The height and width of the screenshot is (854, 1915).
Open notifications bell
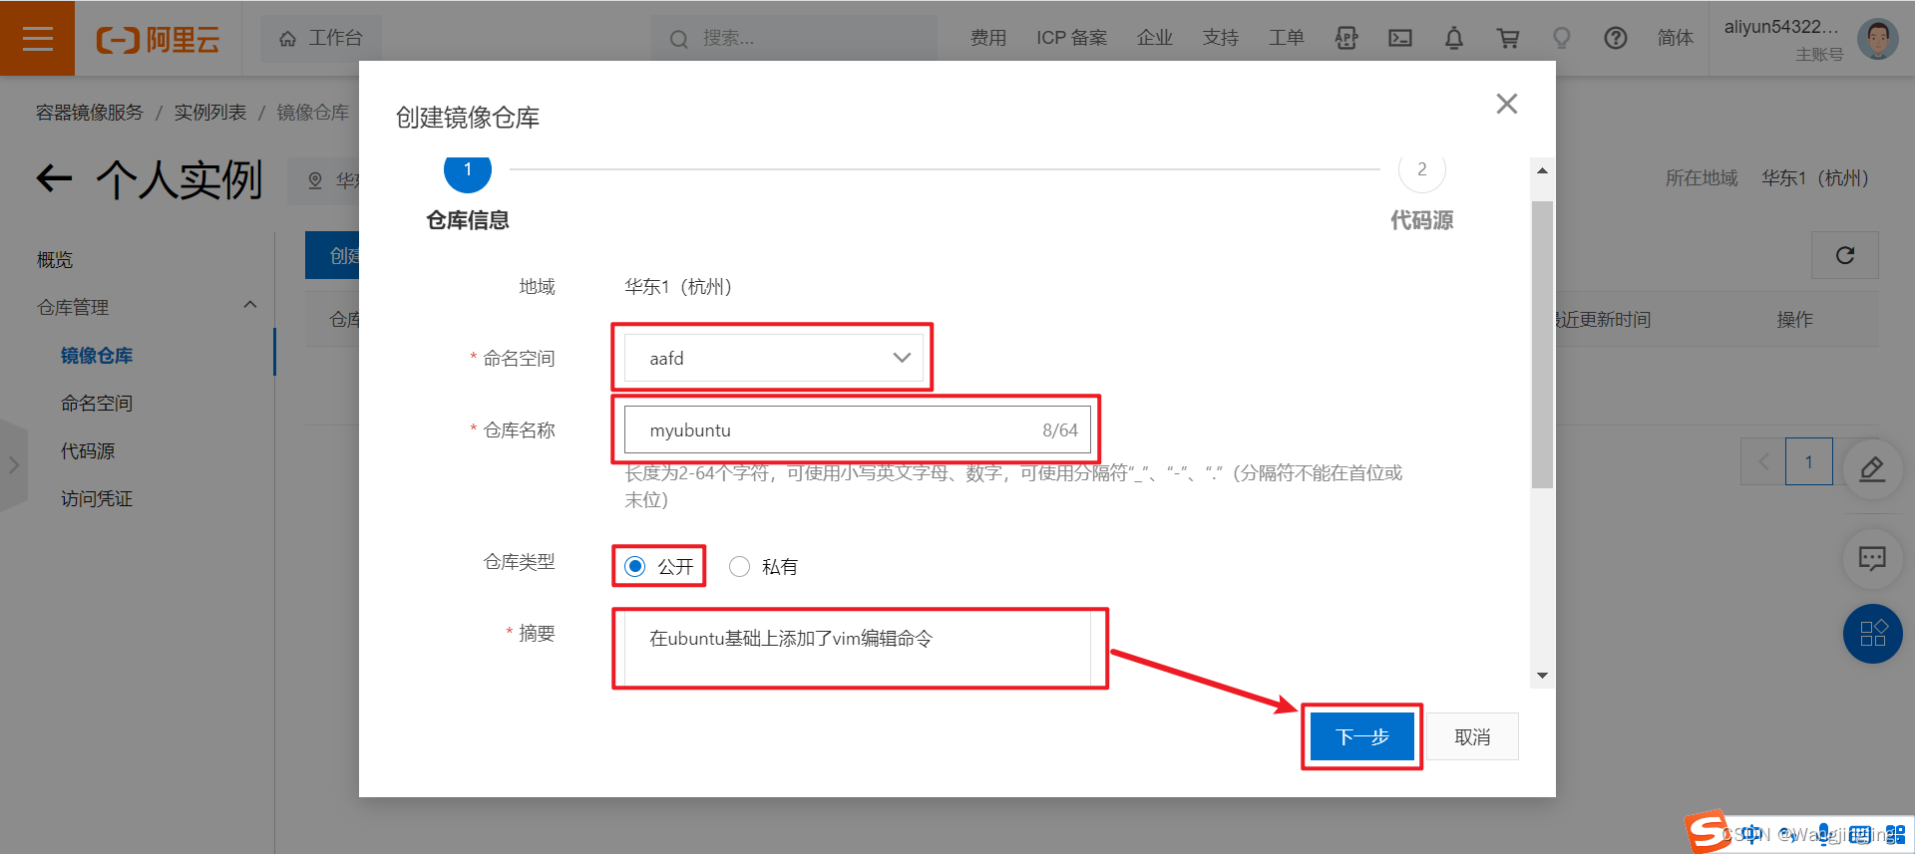tap(1454, 38)
